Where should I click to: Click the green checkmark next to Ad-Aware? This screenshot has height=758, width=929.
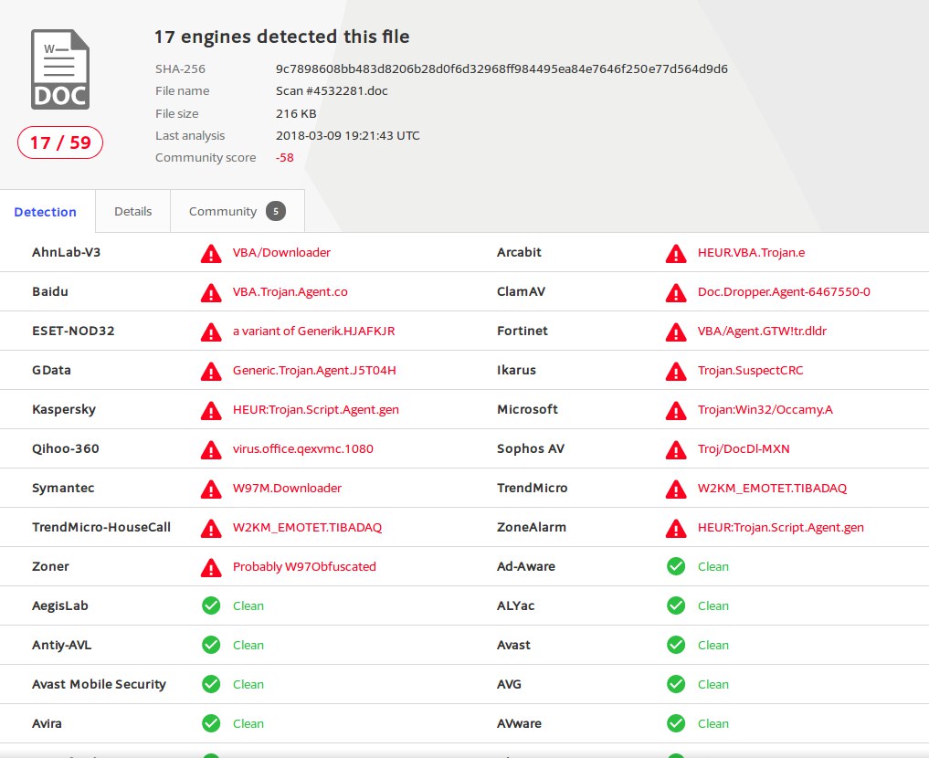pos(676,566)
